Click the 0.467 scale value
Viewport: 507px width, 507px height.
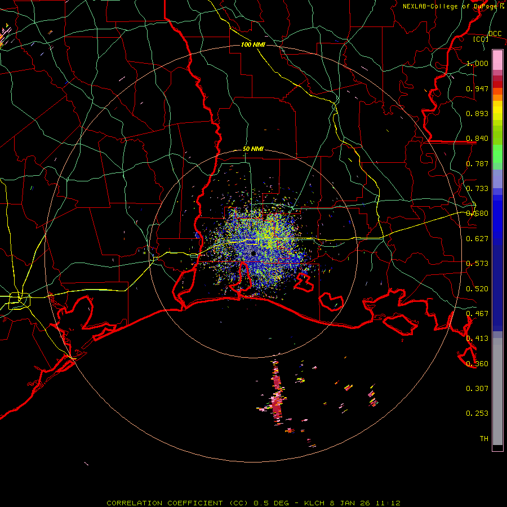coord(477,314)
